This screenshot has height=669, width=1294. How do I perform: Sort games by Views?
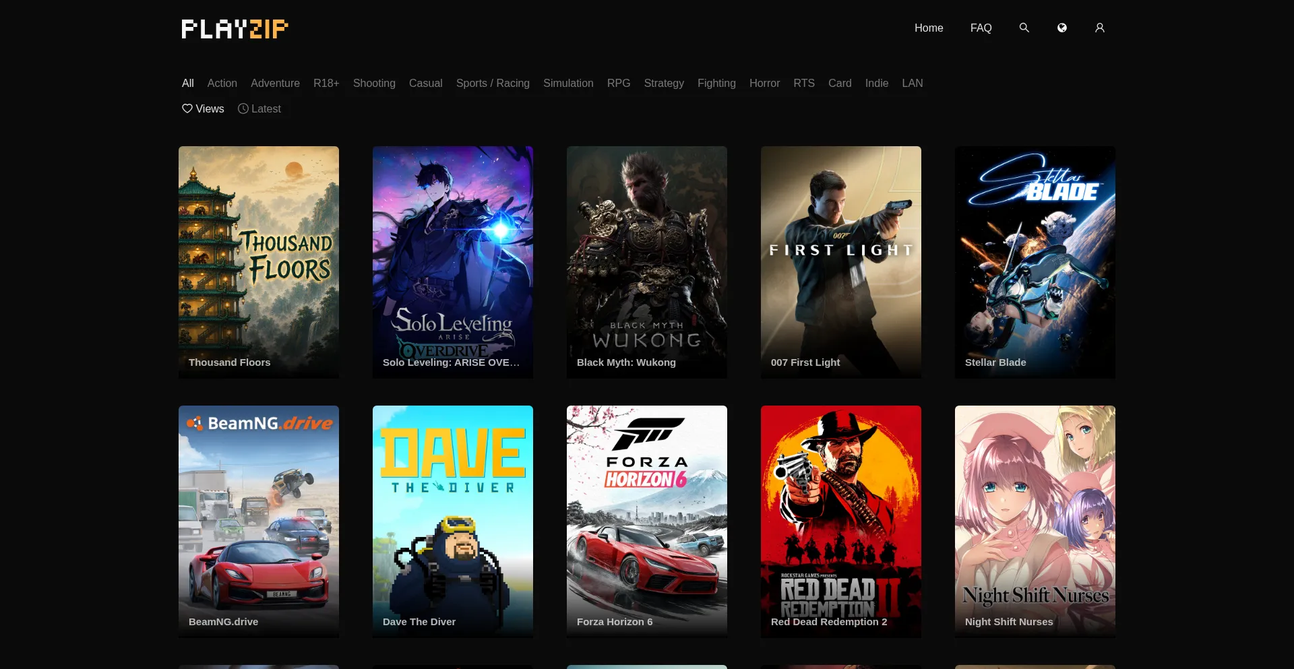pyautogui.click(x=203, y=108)
